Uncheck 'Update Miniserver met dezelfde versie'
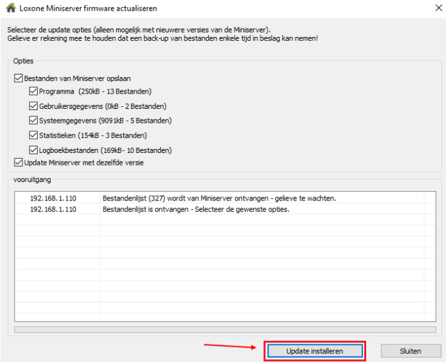The image size is (446, 362). click(x=18, y=163)
